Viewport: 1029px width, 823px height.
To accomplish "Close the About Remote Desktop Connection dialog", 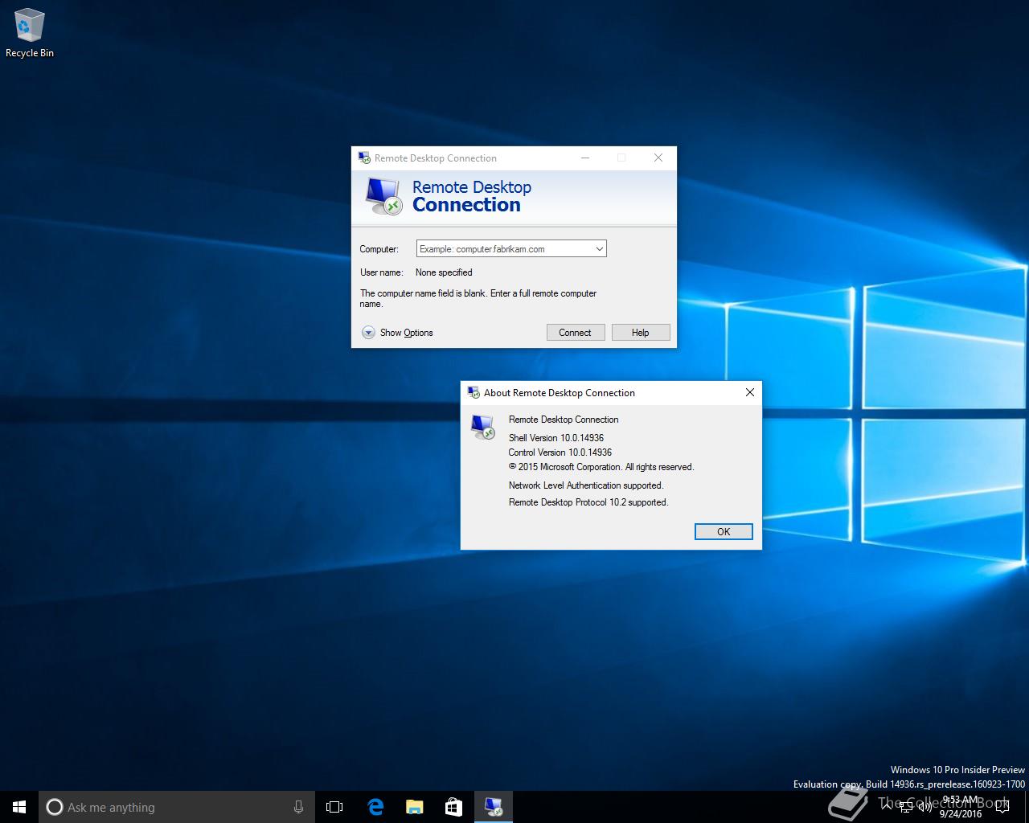I will point(749,392).
